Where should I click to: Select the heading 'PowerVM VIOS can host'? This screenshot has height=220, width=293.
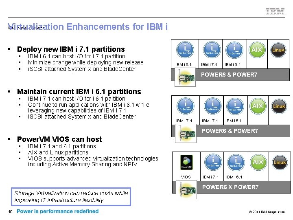tap(59, 139)
